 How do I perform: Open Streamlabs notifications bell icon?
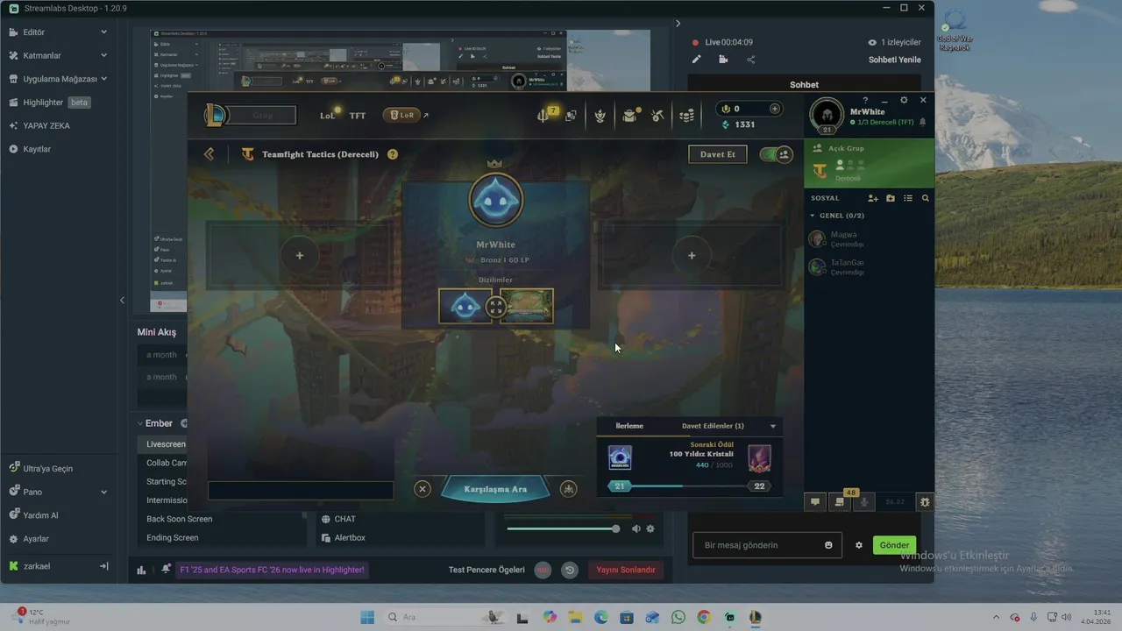(166, 570)
